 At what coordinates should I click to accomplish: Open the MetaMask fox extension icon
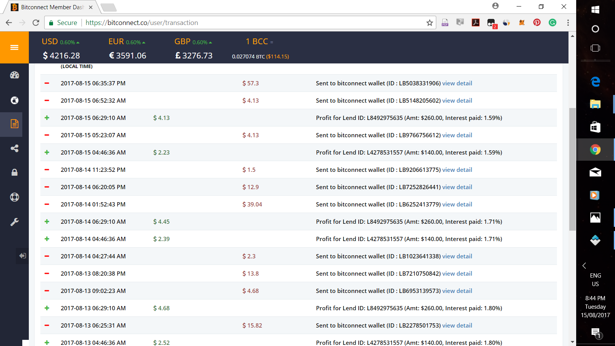tap(522, 23)
